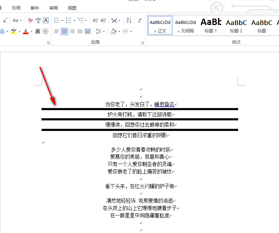Screen dimensions: 279x233
Task: Click line 当你老了，头发白了，睡思昏沉
Action: [x=139, y=104]
